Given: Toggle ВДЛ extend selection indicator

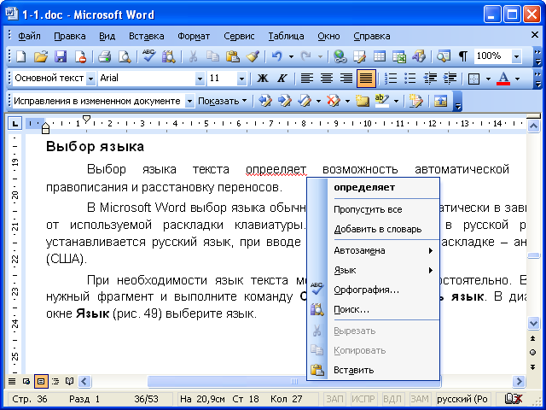Looking at the screenshot, I should [392, 399].
